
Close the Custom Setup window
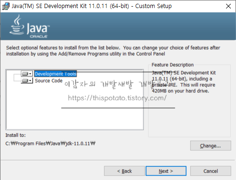click(x=228, y=6)
